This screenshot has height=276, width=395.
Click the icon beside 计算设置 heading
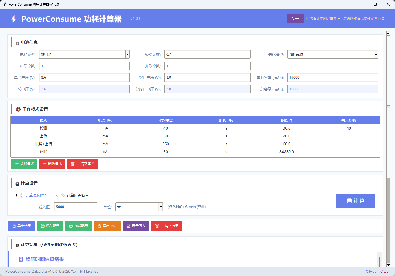point(17,184)
